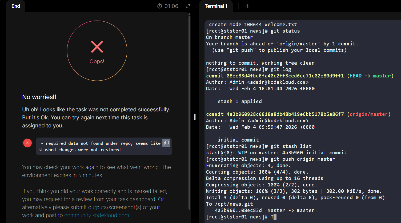Click the "4a3b960..08ec83d master -> master" line

tap(265, 210)
